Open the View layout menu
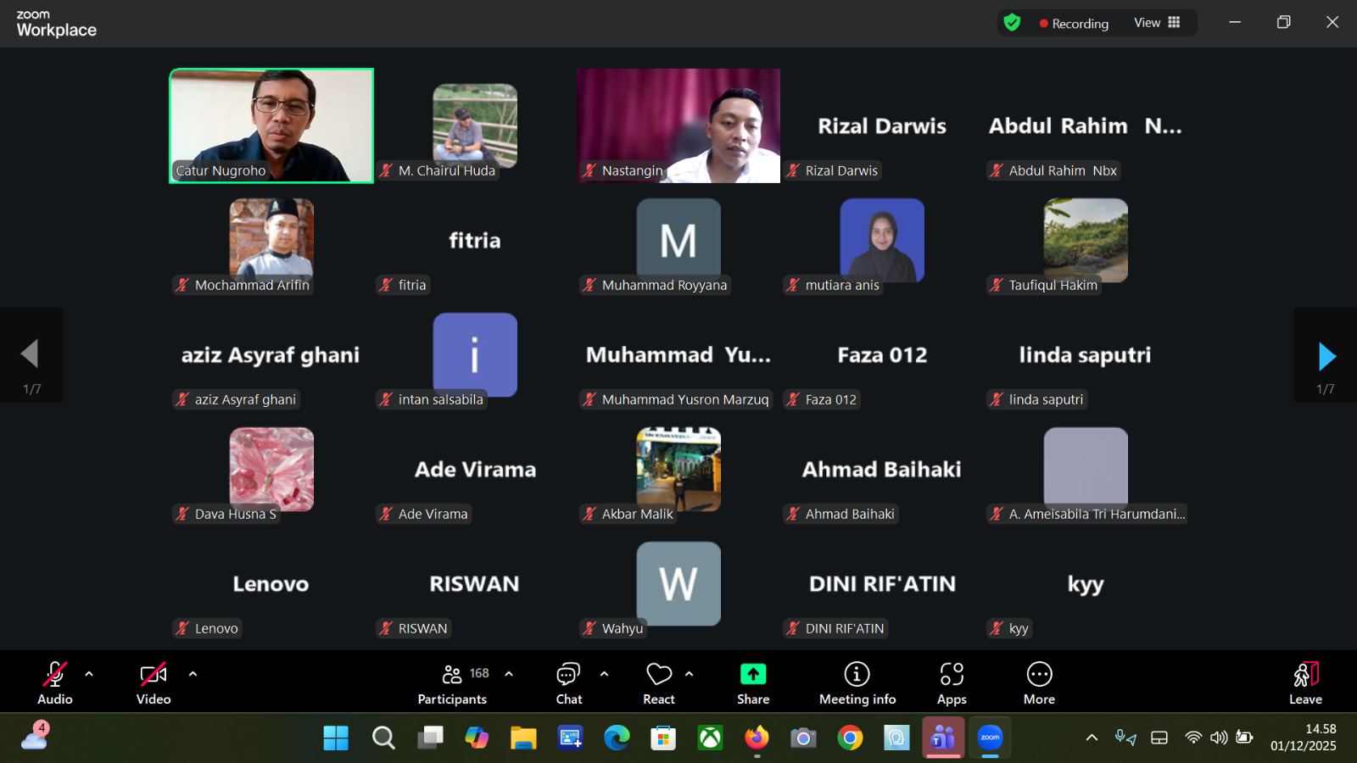This screenshot has height=763, width=1357. 1157,23
